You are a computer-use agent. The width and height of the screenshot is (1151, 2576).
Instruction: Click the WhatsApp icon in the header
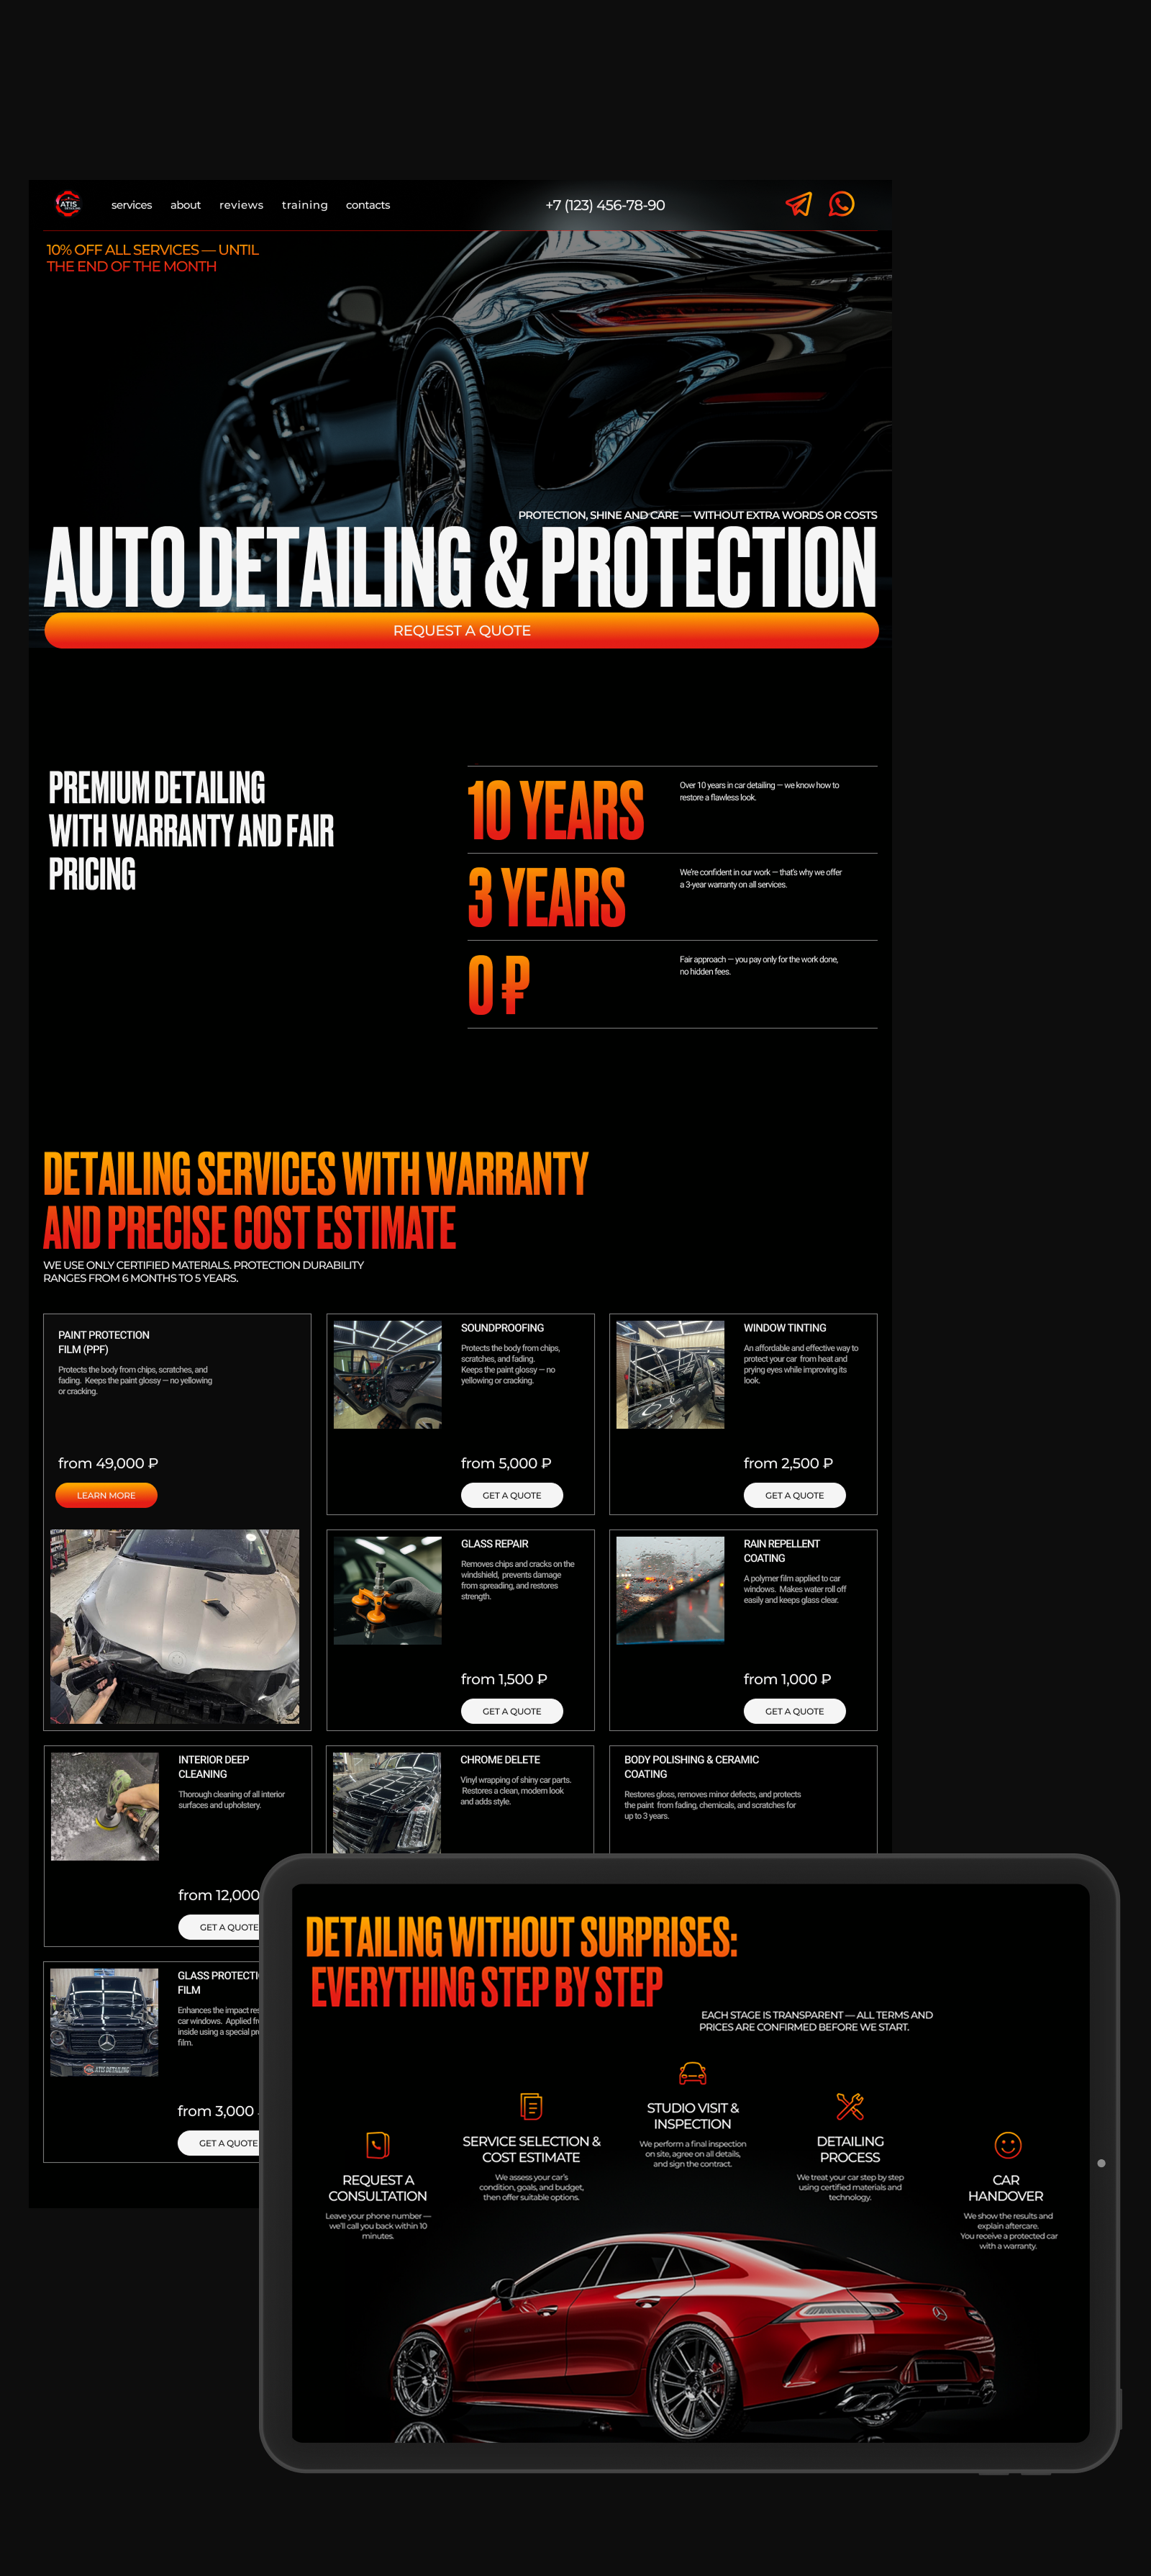[x=842, y=205]
